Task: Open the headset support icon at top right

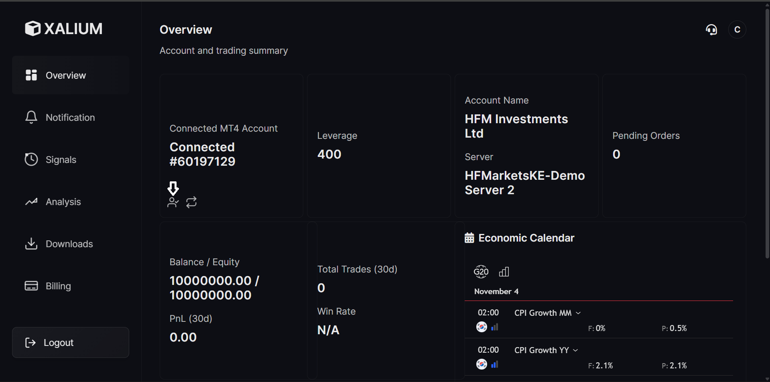Action: pyautogui.click(x=711, y=29)
